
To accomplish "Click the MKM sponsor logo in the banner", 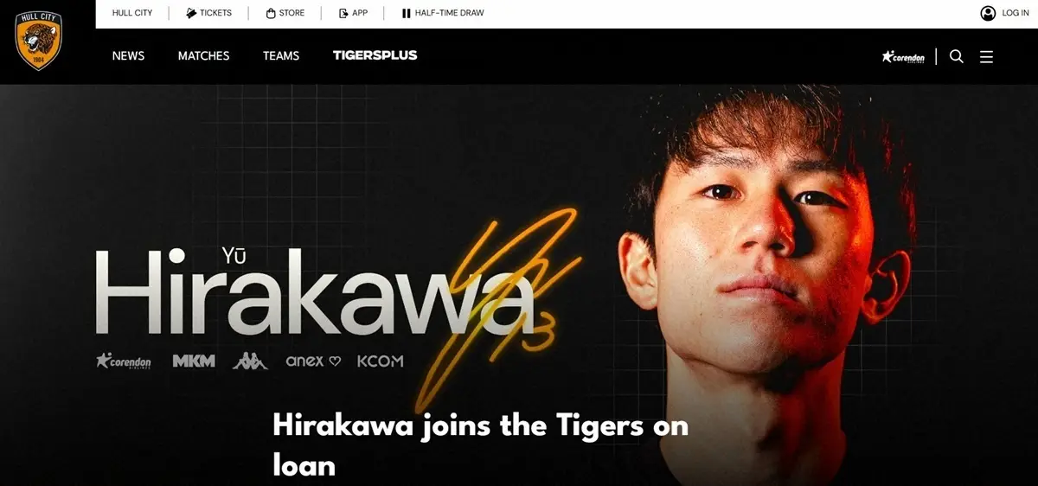I will [194, 361].
